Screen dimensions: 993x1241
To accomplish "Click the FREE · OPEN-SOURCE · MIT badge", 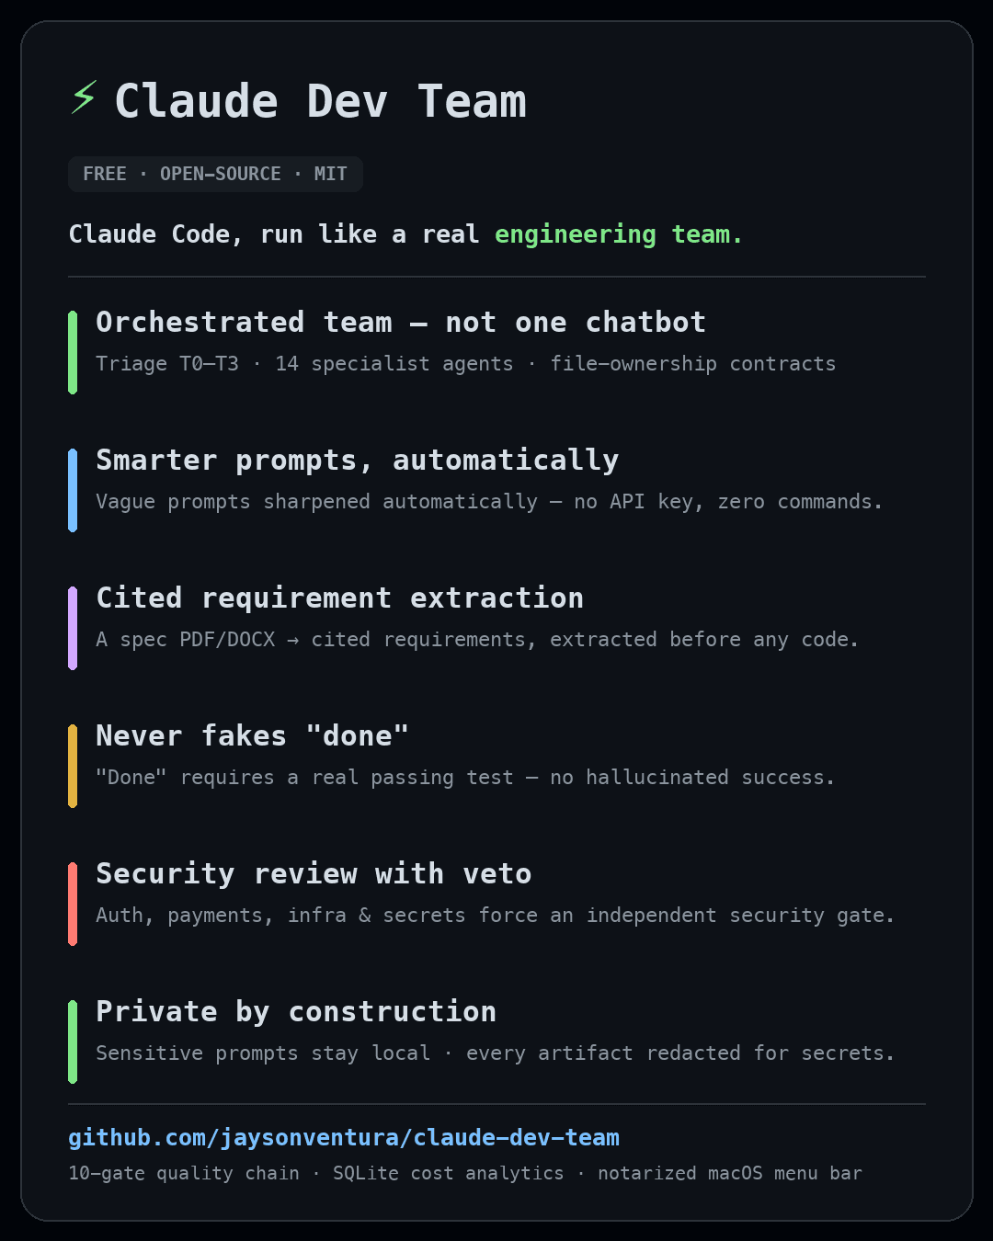I will (x=215, y=174).
